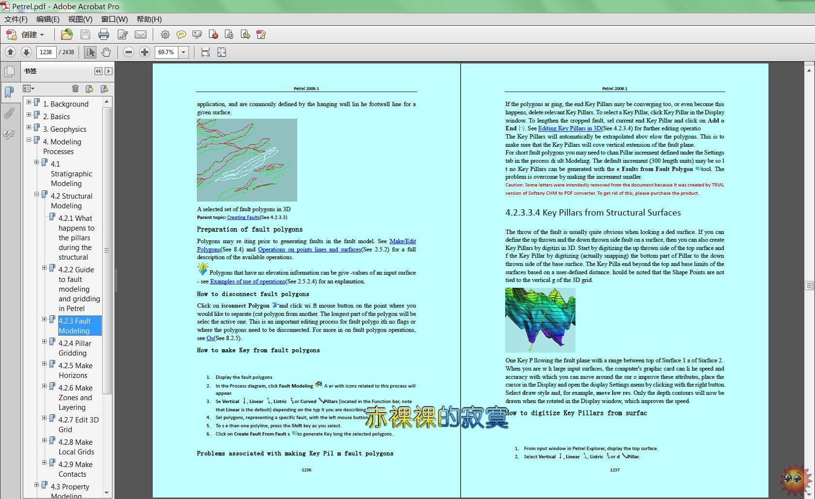This screenshot has width=815, height=499.
Task: Zoom in with plus button
Action: pos(144,52)
